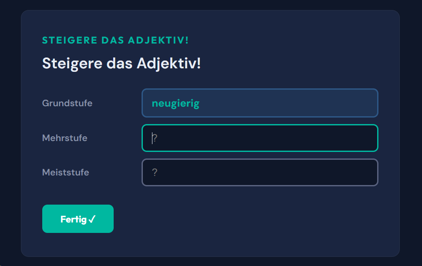Click the Meiststufe label
This screenshot has width=422, height=266.
point(65,172)
